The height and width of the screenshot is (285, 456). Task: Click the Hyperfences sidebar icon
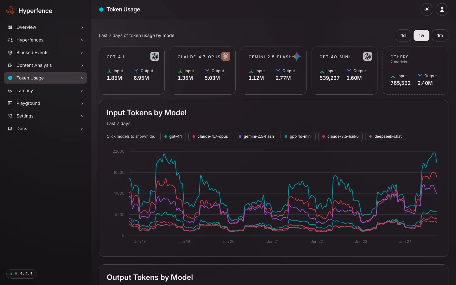[x=10, y=40]
